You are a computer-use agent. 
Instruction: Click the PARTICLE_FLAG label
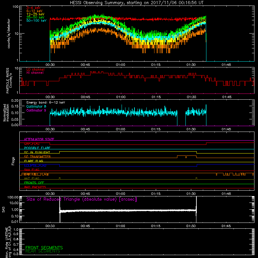pyautogui.click(x=36, y=174)
